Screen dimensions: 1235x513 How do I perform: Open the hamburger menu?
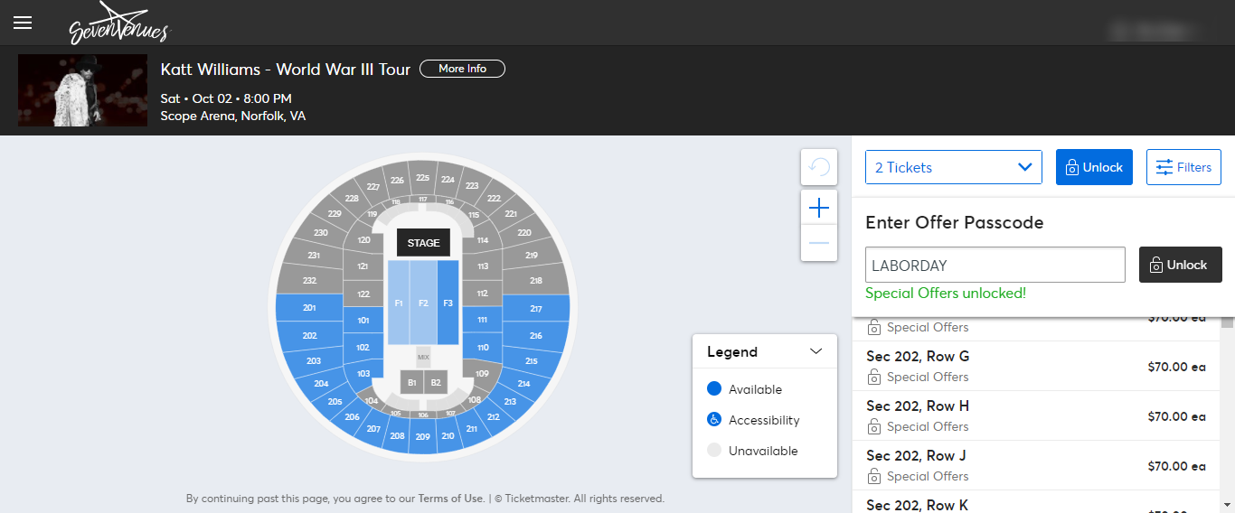(x=23, y=23)
